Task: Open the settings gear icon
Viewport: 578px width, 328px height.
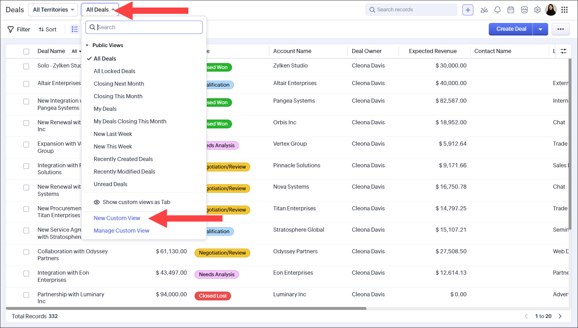Action: click(x=537, y=10)
